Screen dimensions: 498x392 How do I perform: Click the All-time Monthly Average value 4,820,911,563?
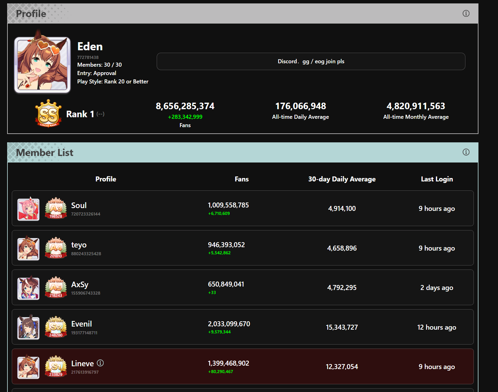pyautogui.click(x=416, y=106)
